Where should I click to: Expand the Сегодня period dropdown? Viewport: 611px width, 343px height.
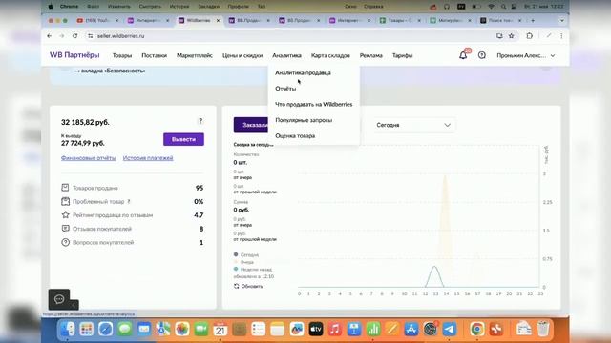(413, 125)
